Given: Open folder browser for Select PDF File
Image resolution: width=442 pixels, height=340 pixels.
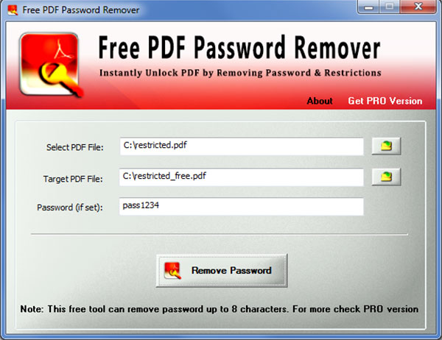Looking at the screenshot, I should pyautogui.click(x=386, y=146).
